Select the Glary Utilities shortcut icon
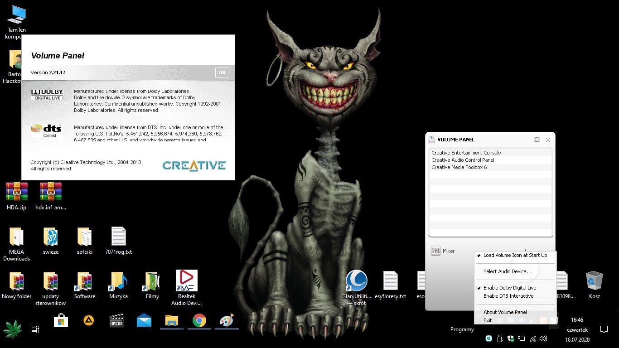619x348 pixels. coord(357,288)
